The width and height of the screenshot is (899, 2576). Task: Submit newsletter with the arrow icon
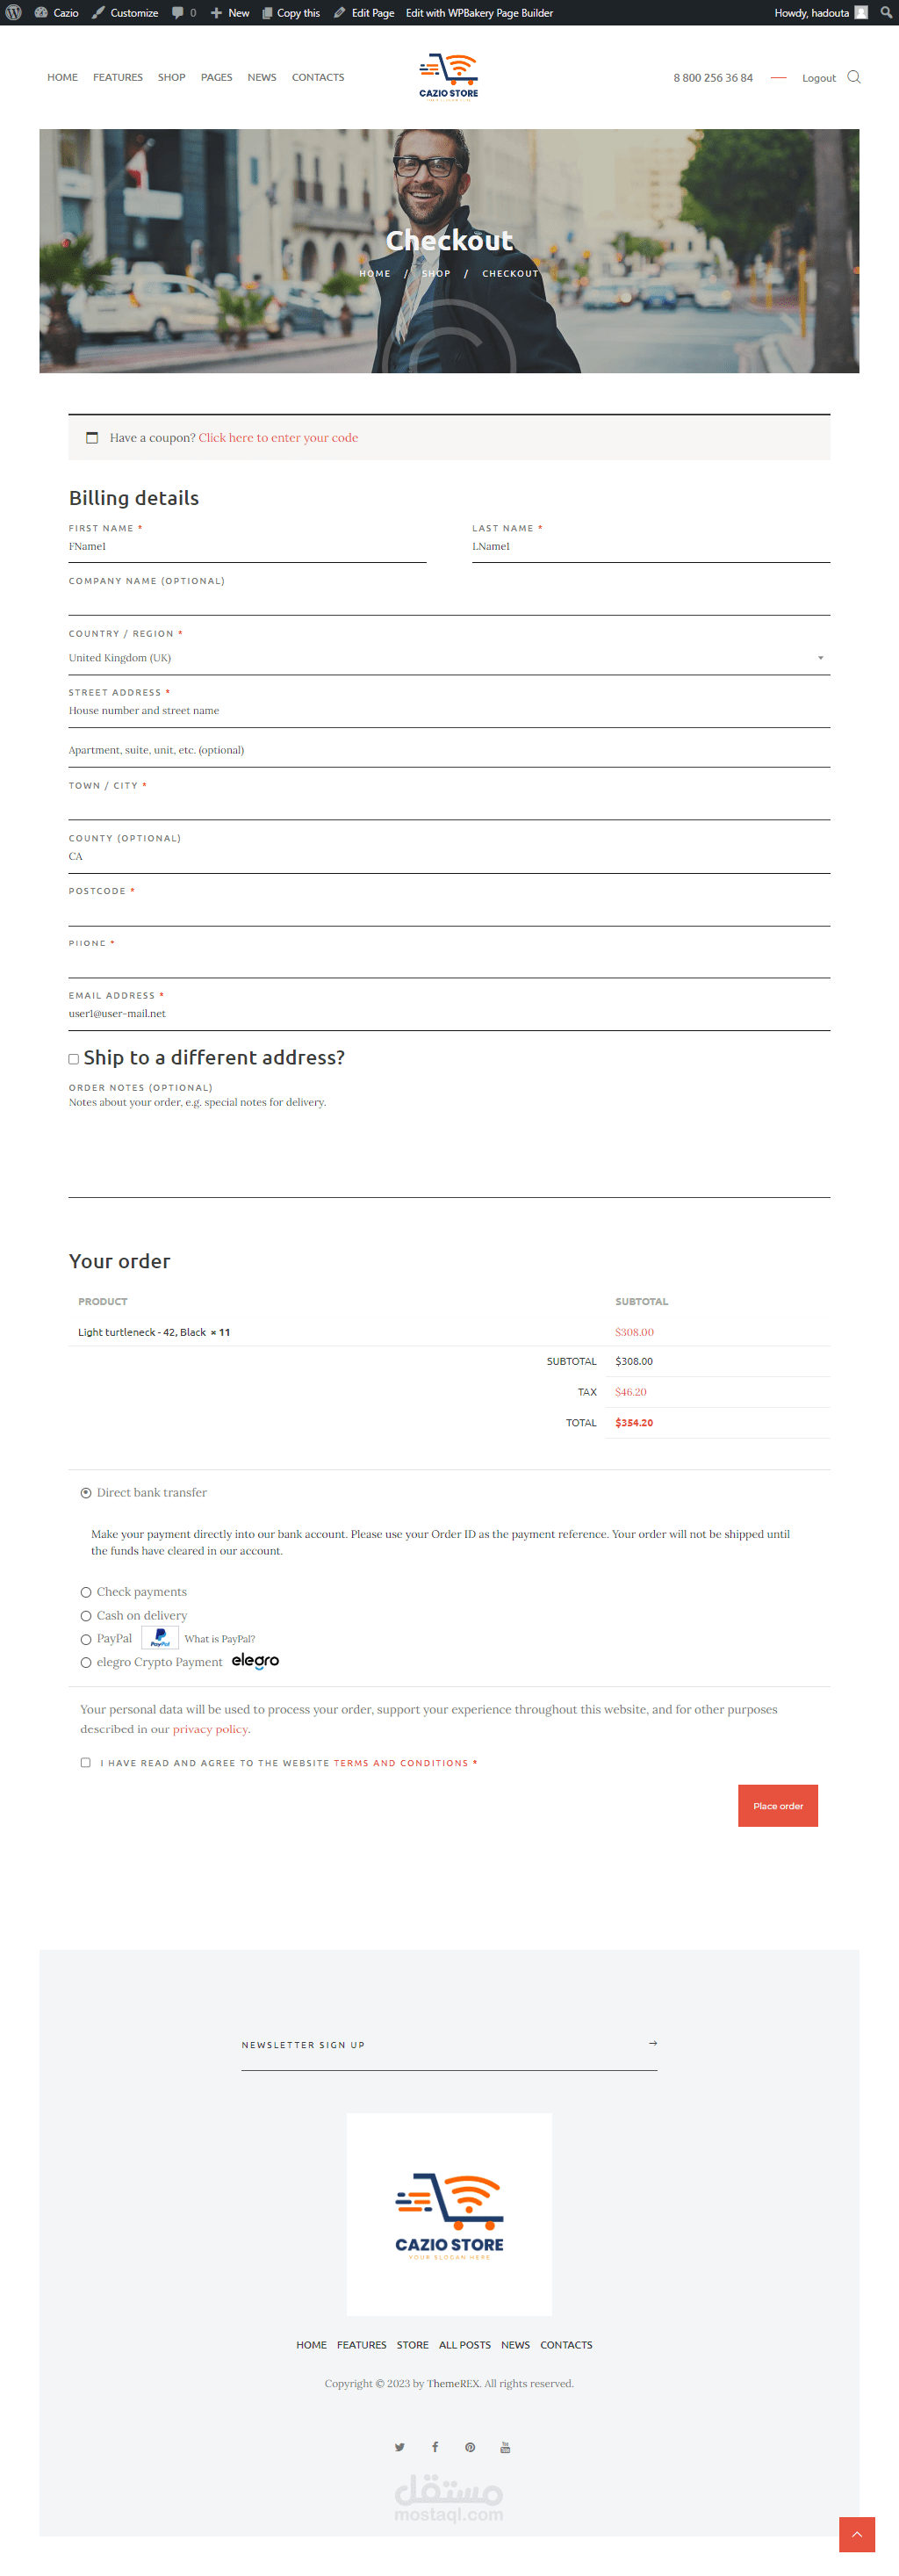[x=653, y=2043]
